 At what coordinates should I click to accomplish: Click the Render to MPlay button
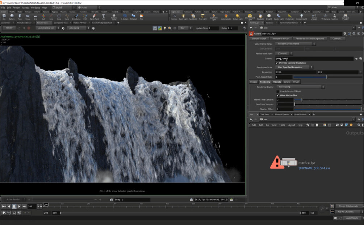280,39
